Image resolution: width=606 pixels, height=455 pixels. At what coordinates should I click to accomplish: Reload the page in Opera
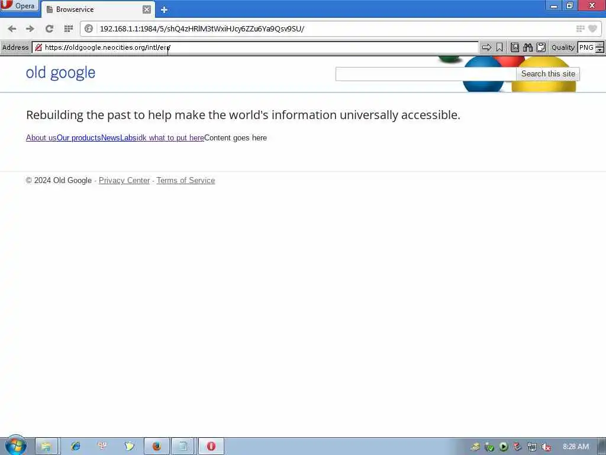click(x=49, y=28)
